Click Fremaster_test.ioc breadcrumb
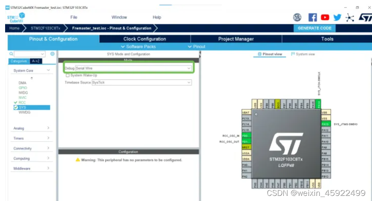 point(112,28)
